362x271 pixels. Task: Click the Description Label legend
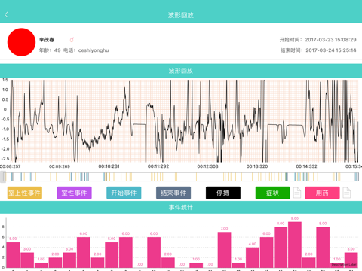point(344,264)
